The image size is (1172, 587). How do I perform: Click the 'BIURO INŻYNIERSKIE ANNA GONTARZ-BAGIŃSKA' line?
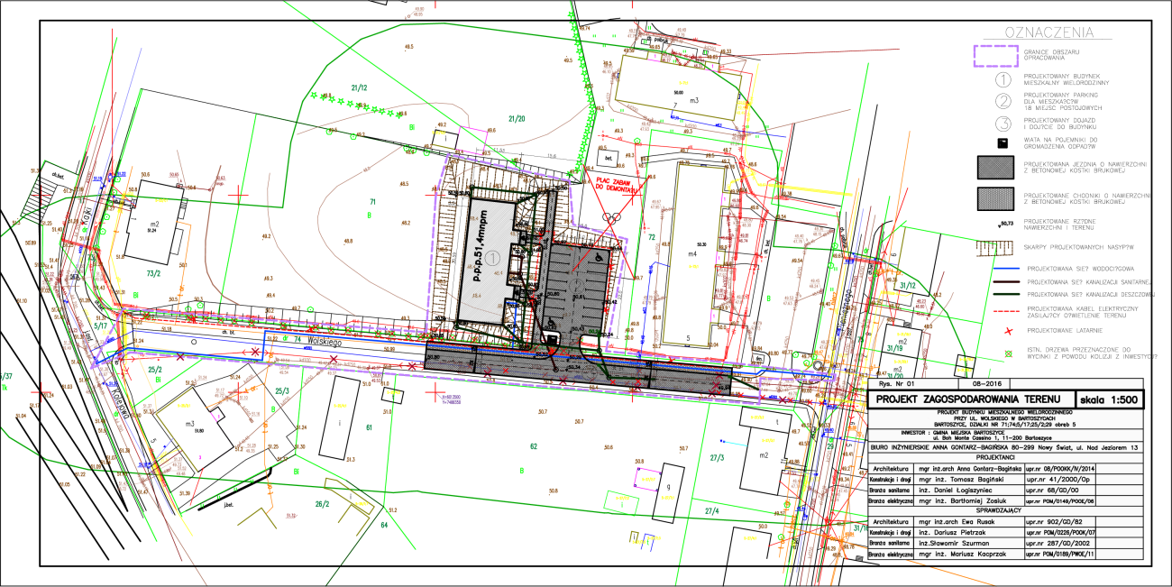coord(1004,446)
